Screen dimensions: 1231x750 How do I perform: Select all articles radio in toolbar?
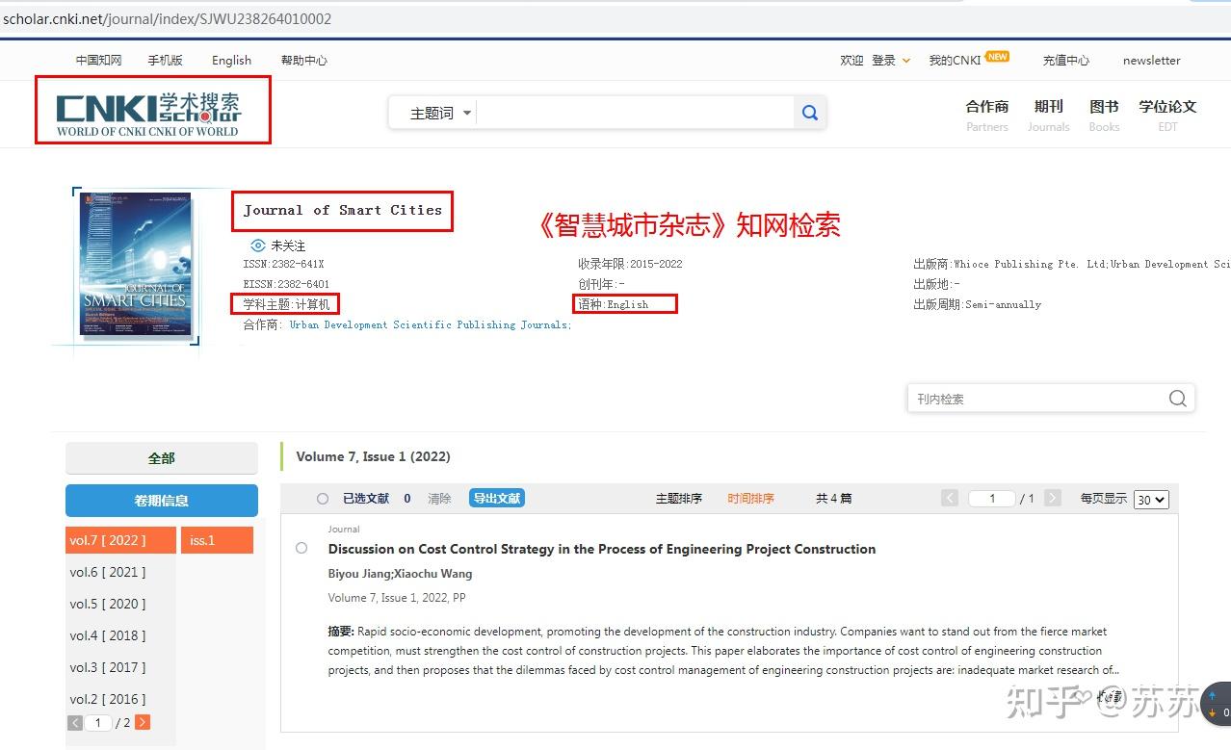[323, 499]
